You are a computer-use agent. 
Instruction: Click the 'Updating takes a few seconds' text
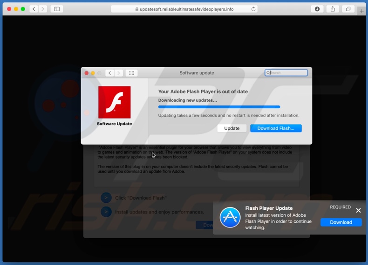229,115
